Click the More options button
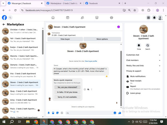 [102, 39]
